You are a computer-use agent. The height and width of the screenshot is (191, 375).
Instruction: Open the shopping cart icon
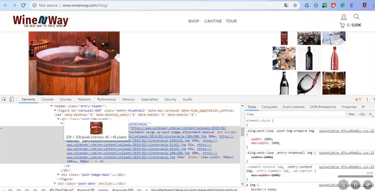pos(342,25)
